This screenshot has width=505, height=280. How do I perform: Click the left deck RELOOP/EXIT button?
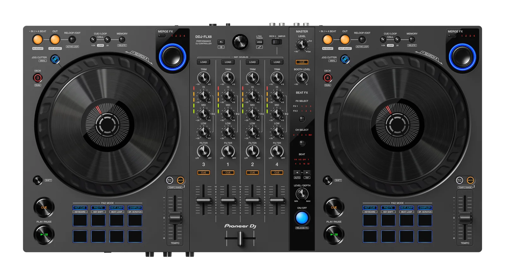click(72, 39)
